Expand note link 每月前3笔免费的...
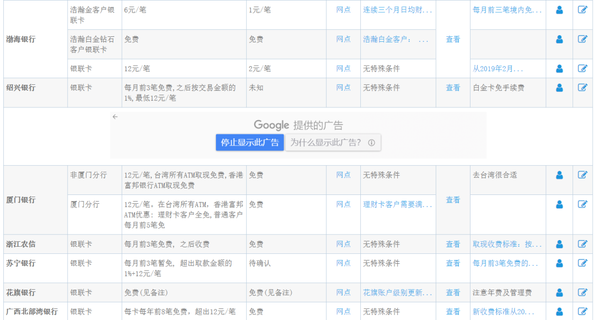The width and height of the screenshot is (595, 320). point(505,263)
